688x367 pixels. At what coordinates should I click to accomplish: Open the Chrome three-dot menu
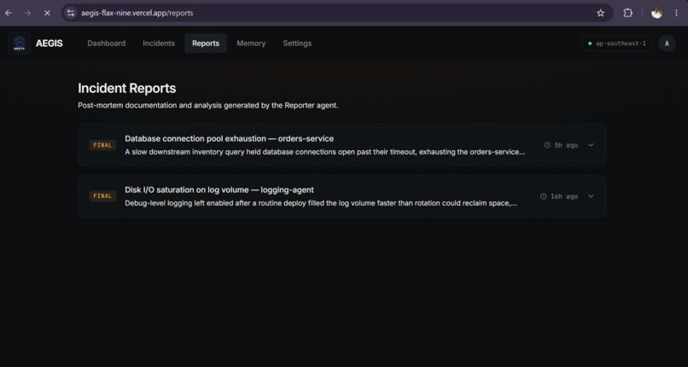pos(676,13)
